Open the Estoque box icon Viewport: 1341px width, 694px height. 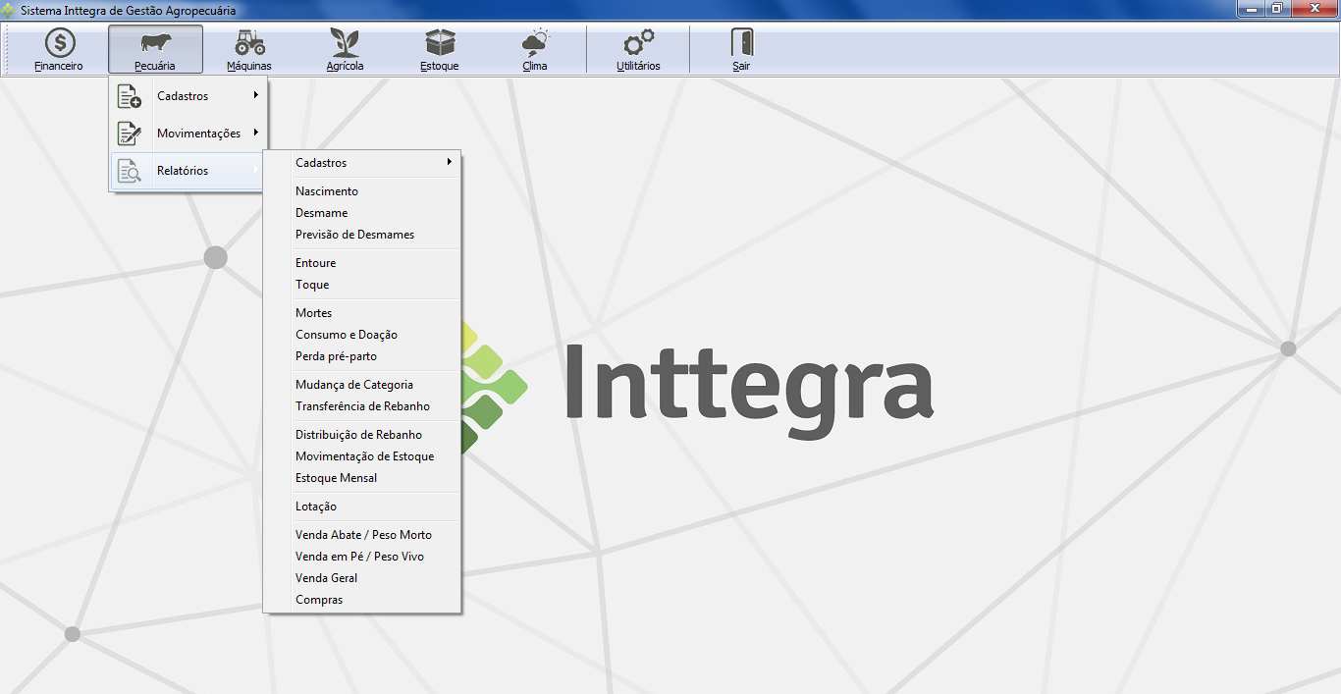(x=440, y=42)
